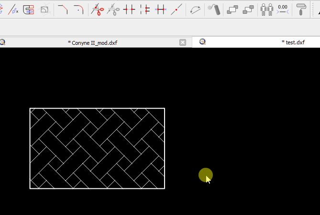Viewport: 320px width, 215px height.
Task: Click the left overlapping-rectangles order icon
Action: pyautogui.click(x=232, y=9)
